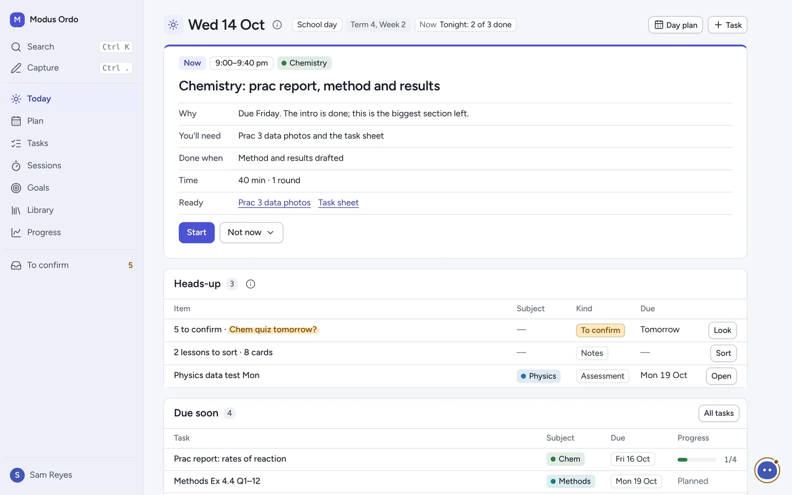Expand the Not now dropdown

[251, 233]
